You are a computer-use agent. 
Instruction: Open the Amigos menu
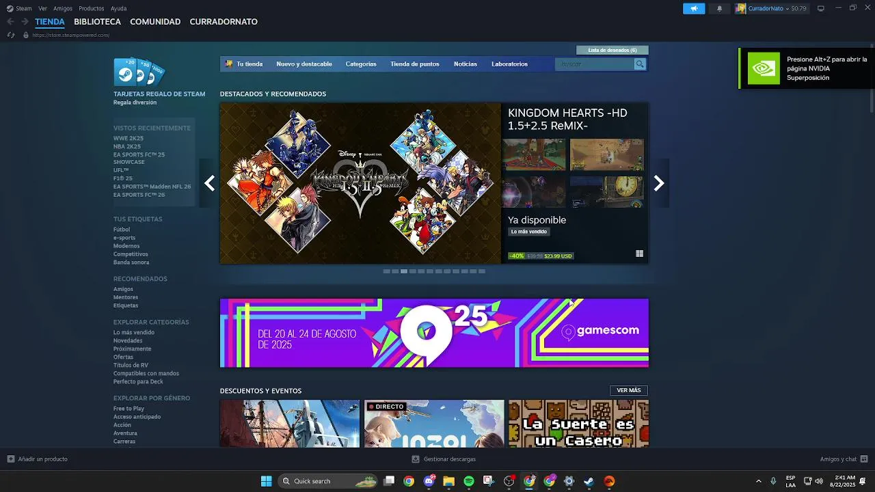tap(63, 8)
